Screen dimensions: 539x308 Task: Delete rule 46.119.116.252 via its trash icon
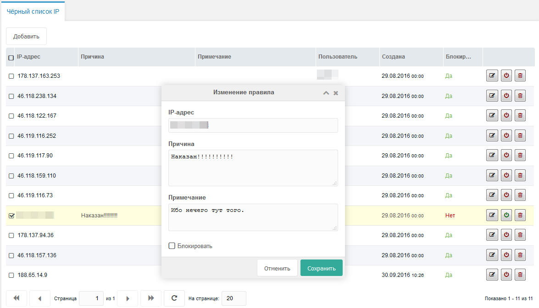pyautogui.click(x=520, y=135)
